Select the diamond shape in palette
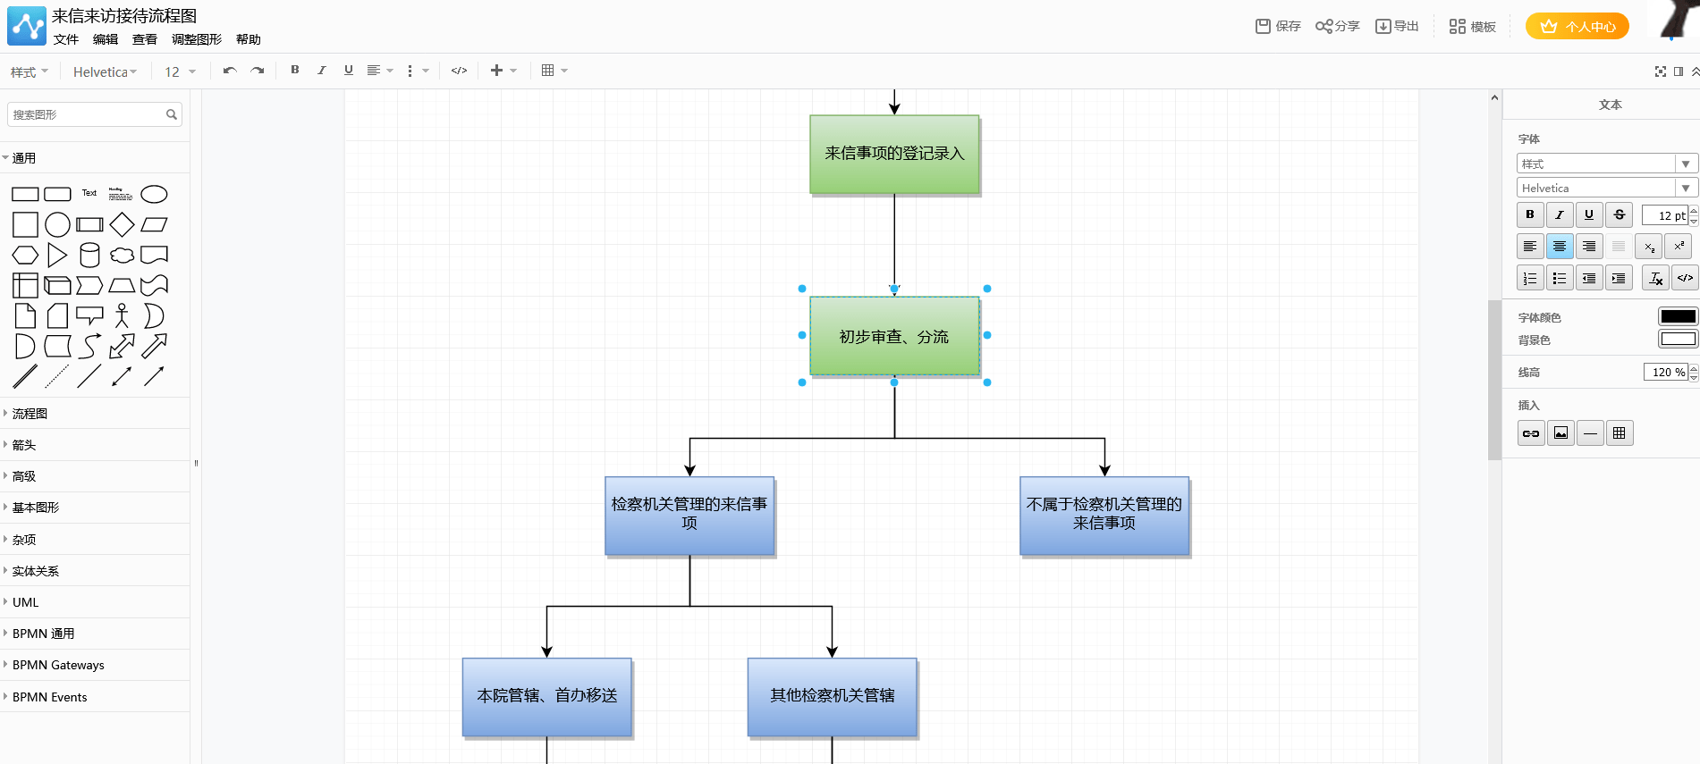This screenshot has height=764, width=1700. (122, 224)
